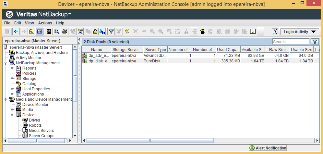Image resolution: width=323 pixels, height=154 pixels.
Task: Click the horizontal scrollbar thumb in tree pane
Action: click(x=36, y=141)
